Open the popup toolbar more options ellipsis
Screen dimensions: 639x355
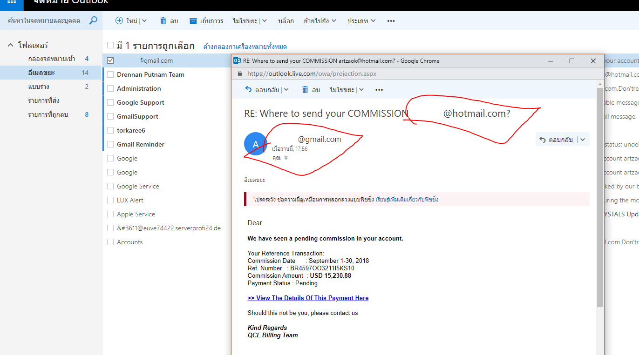pos(379,90)
